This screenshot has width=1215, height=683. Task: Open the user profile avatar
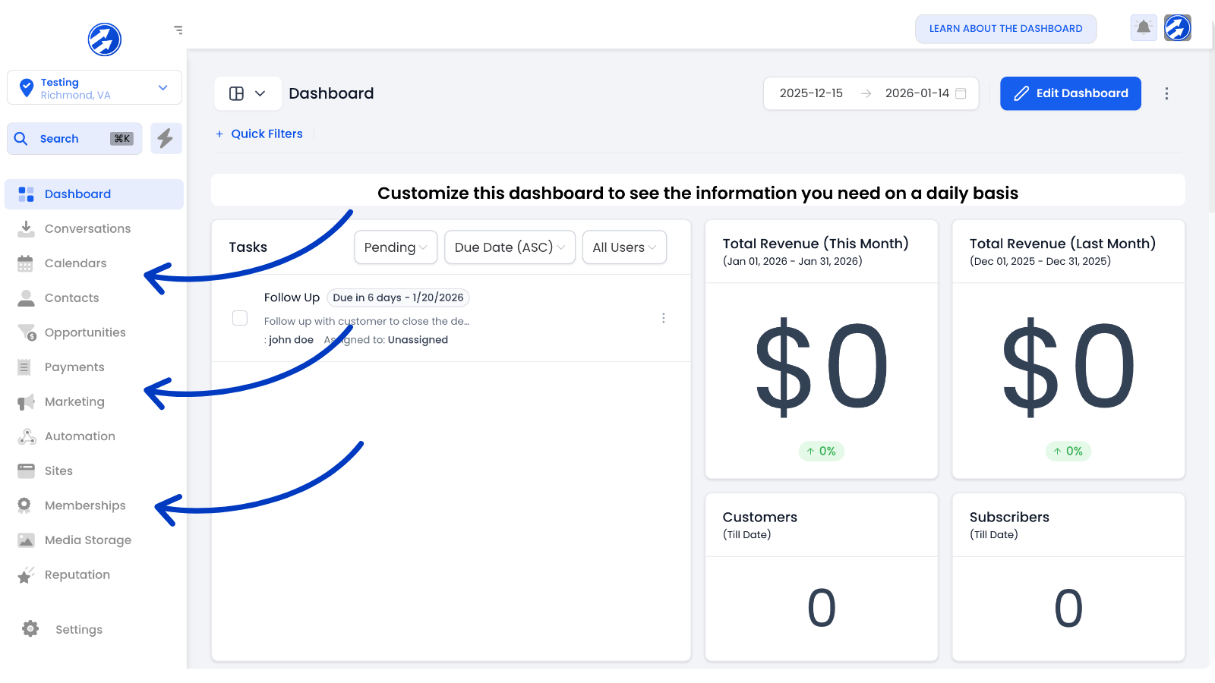point(1178,28)
